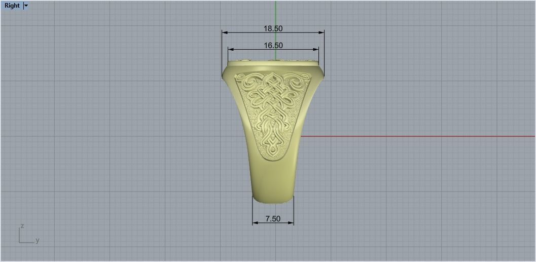Open the Right viewport dropdown arrow
This screenshot has height=262, width=536.
pyautogui.click(x=26, y=6)
